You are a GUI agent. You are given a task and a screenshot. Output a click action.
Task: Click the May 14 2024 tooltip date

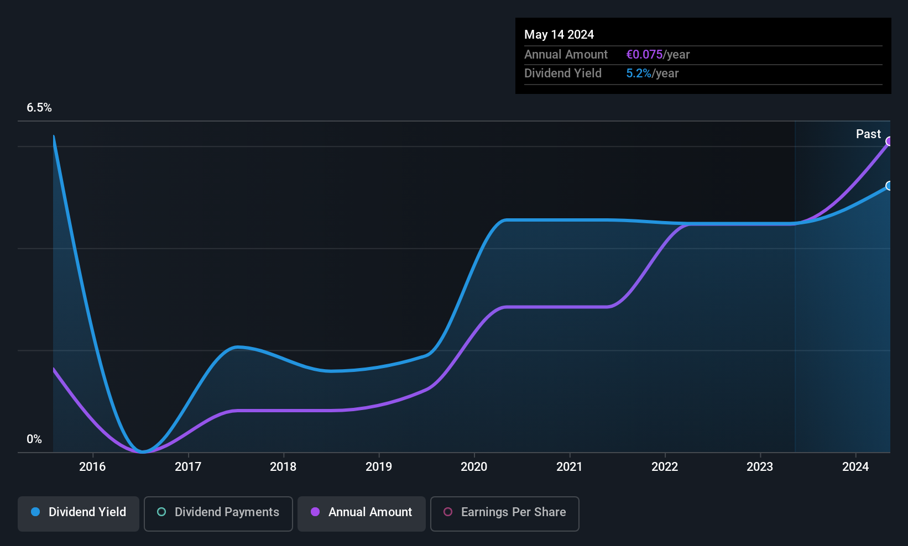click(x=559, y=34)
